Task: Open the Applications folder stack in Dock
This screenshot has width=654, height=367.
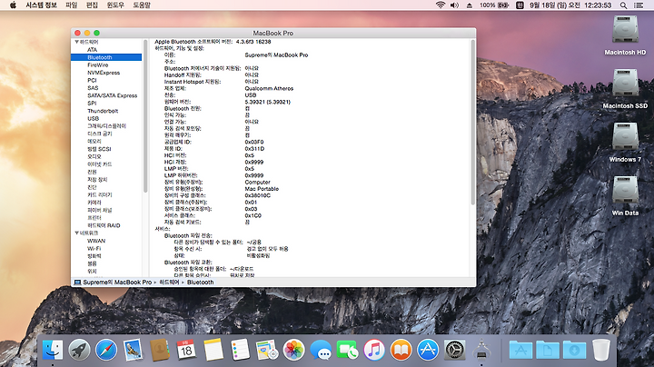Action: click(x=520, y=350)
